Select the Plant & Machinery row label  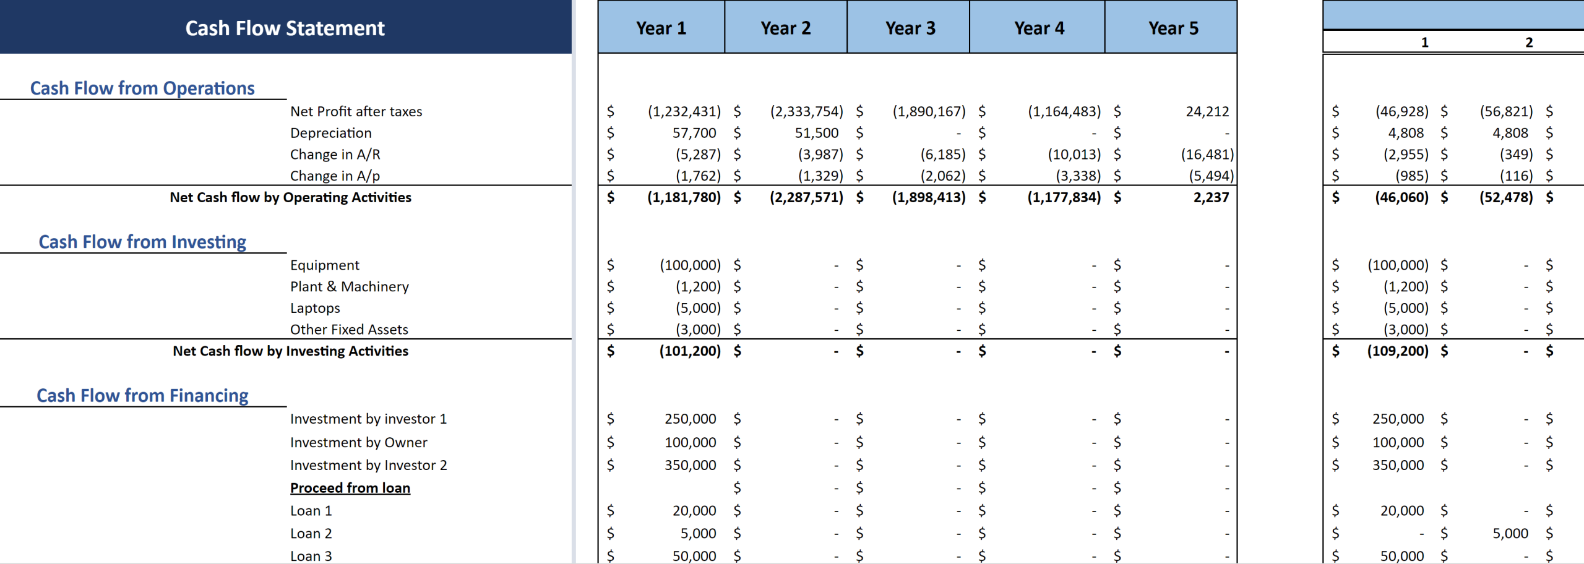pyautogui.click(x=350, y=287)
